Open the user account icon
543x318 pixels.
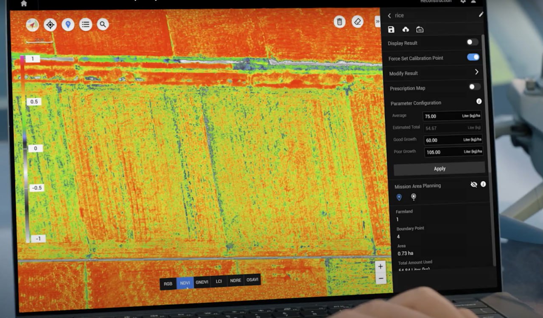pos(473,1)
